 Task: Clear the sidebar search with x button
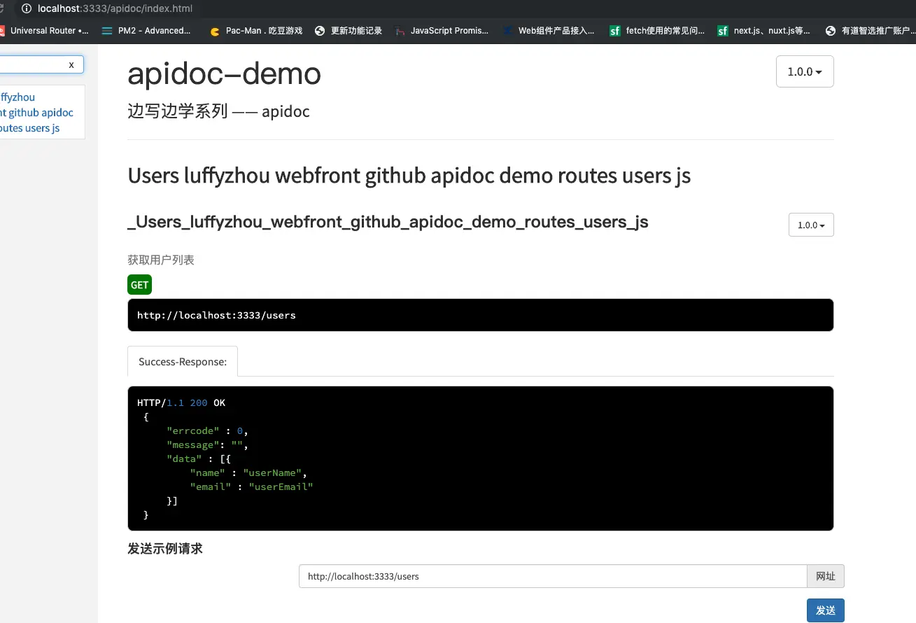[71, 64]
